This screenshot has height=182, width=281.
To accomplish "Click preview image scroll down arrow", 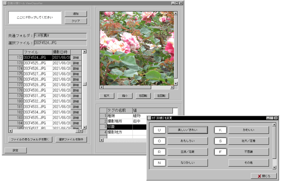I will (x=176, y=83).
